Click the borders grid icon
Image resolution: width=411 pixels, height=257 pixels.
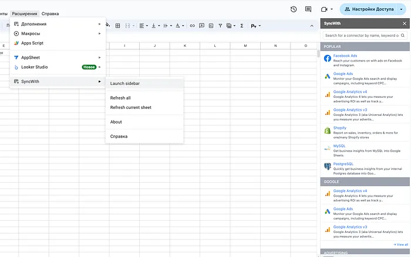pyautogui.click(x=117, y=26)
